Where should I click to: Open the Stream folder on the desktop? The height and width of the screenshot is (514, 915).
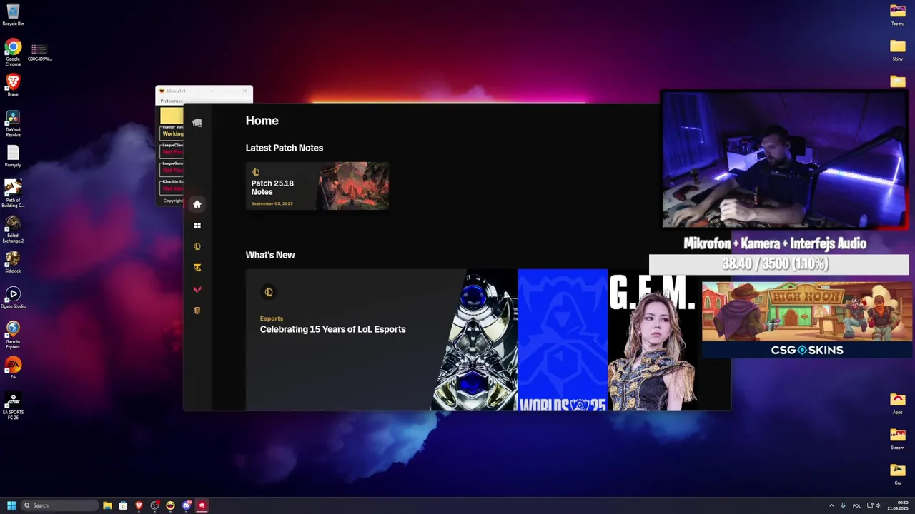click(897, 438)
